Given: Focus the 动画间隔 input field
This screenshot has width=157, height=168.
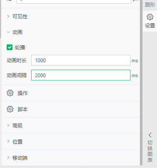Looking at the screenshot, I should [x=81, y=75].
